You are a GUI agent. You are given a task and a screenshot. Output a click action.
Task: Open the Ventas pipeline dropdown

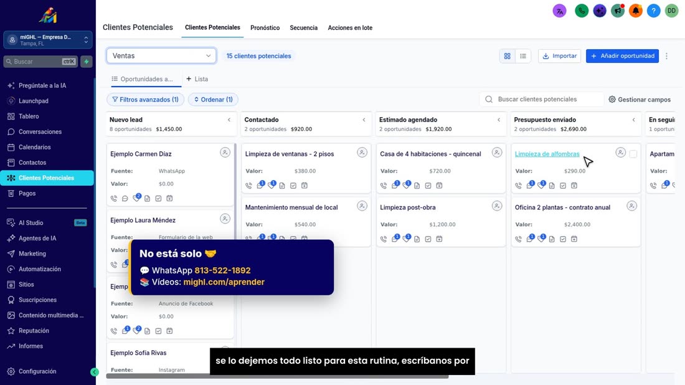click(161, 56)
